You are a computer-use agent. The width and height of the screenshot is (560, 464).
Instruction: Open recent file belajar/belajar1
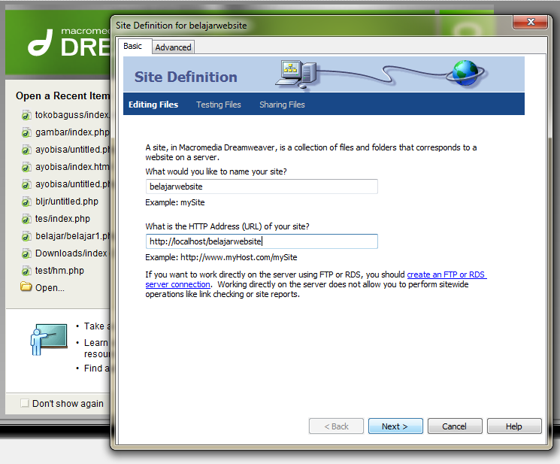72,236
